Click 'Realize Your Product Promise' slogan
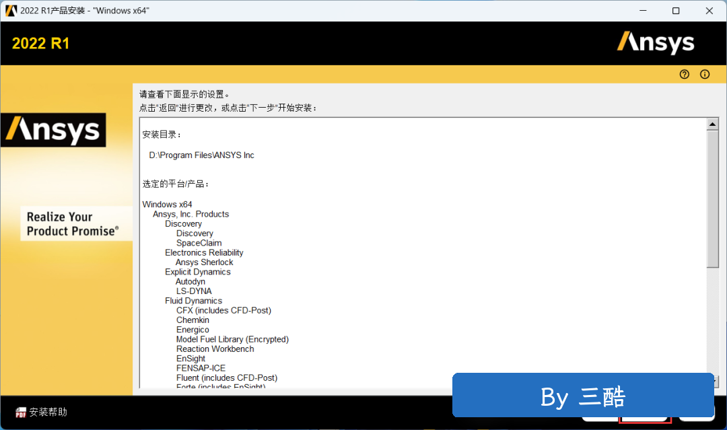 [73, 224]
